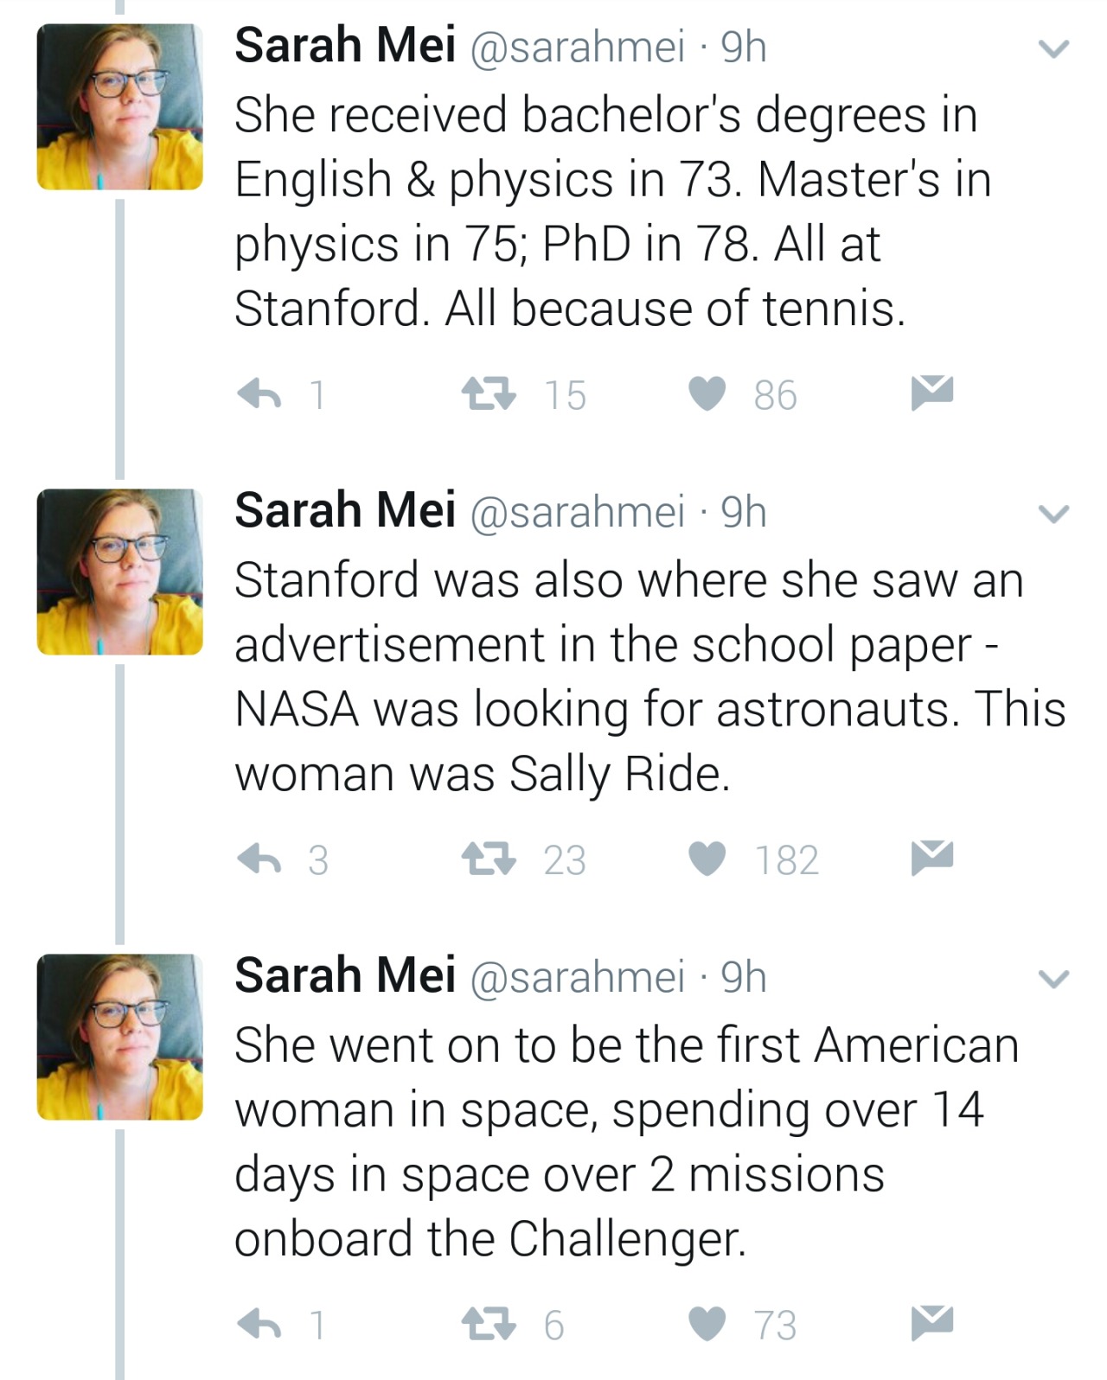Open Sarah Mei's profile from first tweet name
1107x1380 pixels.
(x=344, y=46)
